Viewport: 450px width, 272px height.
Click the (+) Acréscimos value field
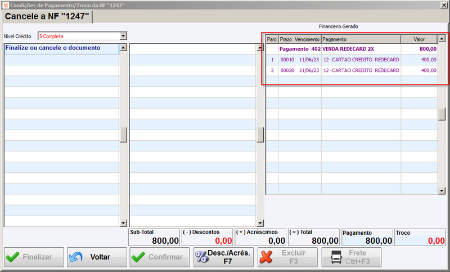coord(260,237)
